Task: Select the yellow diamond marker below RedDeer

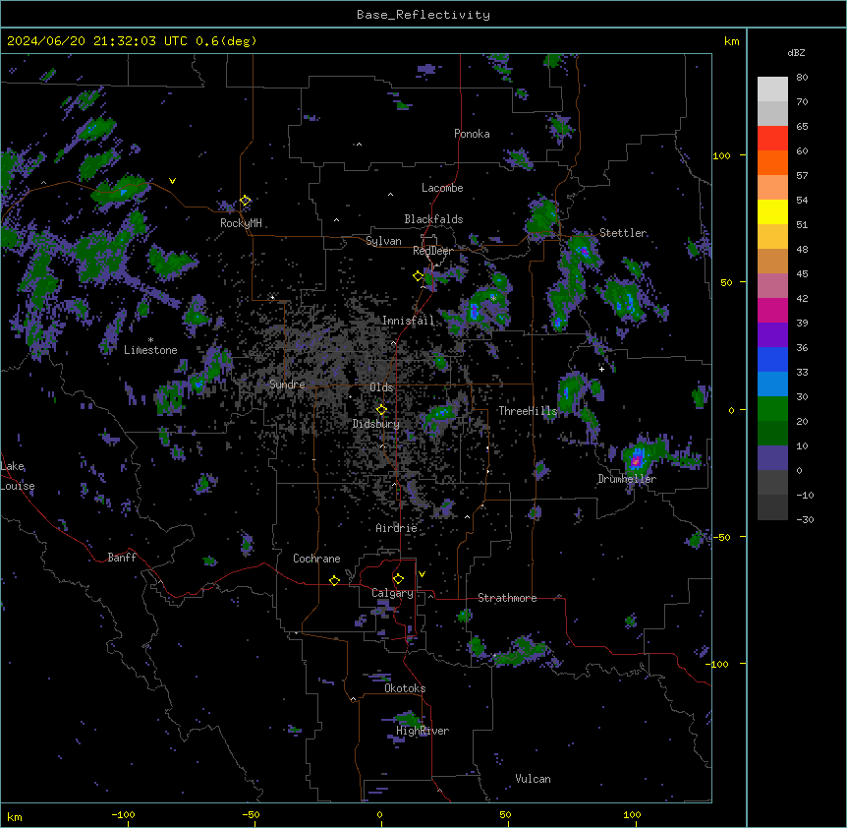Action: (418, 276)
